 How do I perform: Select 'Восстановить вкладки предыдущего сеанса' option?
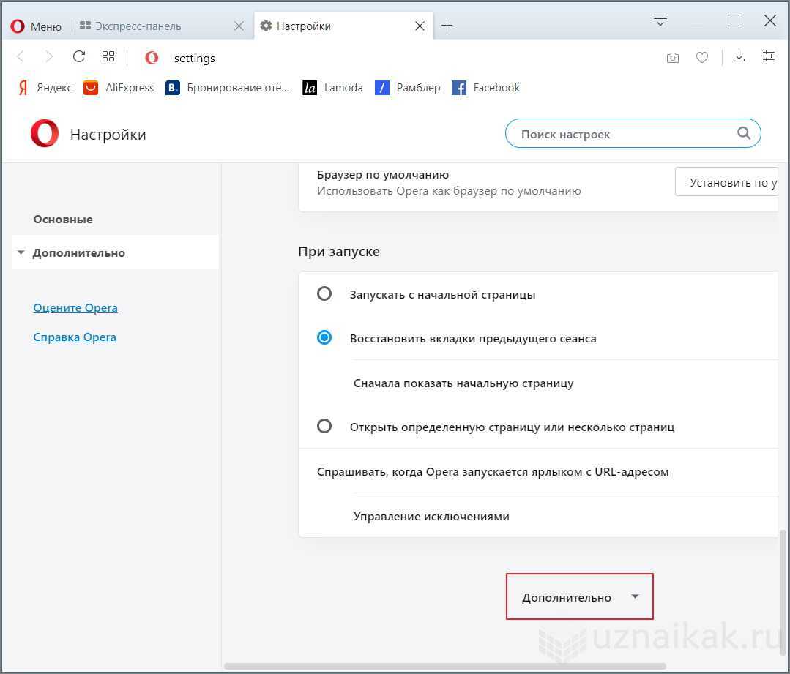324,338
